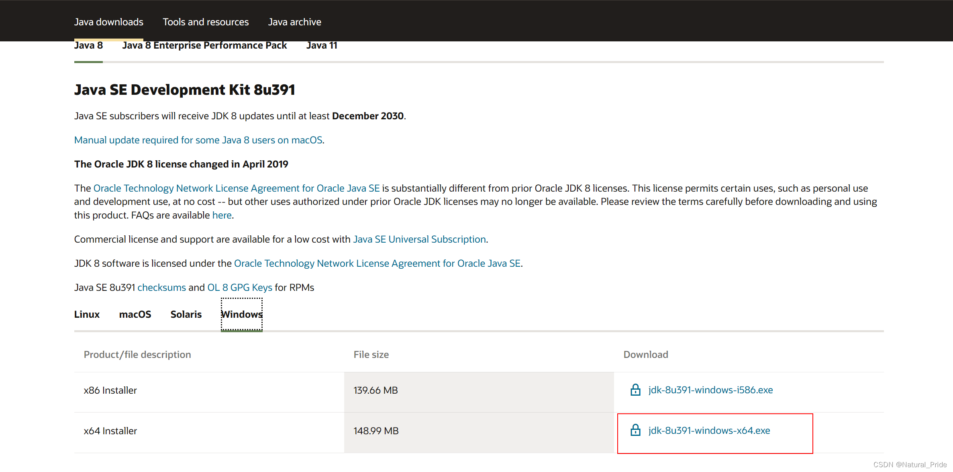Open the Java archive menu item
Image resolution: width=953 pixels, height=472 pixels.
pyautogui.click(x=294, y=22)
